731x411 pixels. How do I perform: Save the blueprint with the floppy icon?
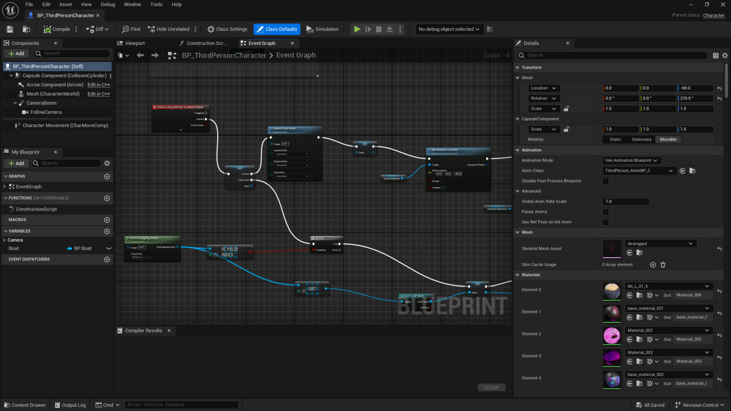click(10, 29)
